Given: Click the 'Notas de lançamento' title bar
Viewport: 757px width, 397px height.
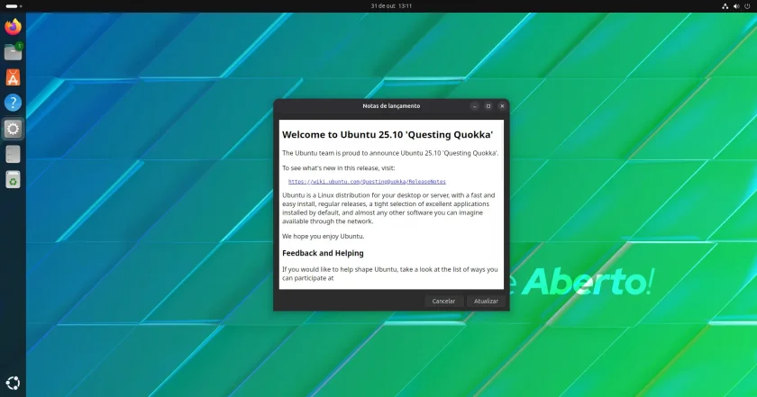Looking at the screenshot, I should coord(391,106).
